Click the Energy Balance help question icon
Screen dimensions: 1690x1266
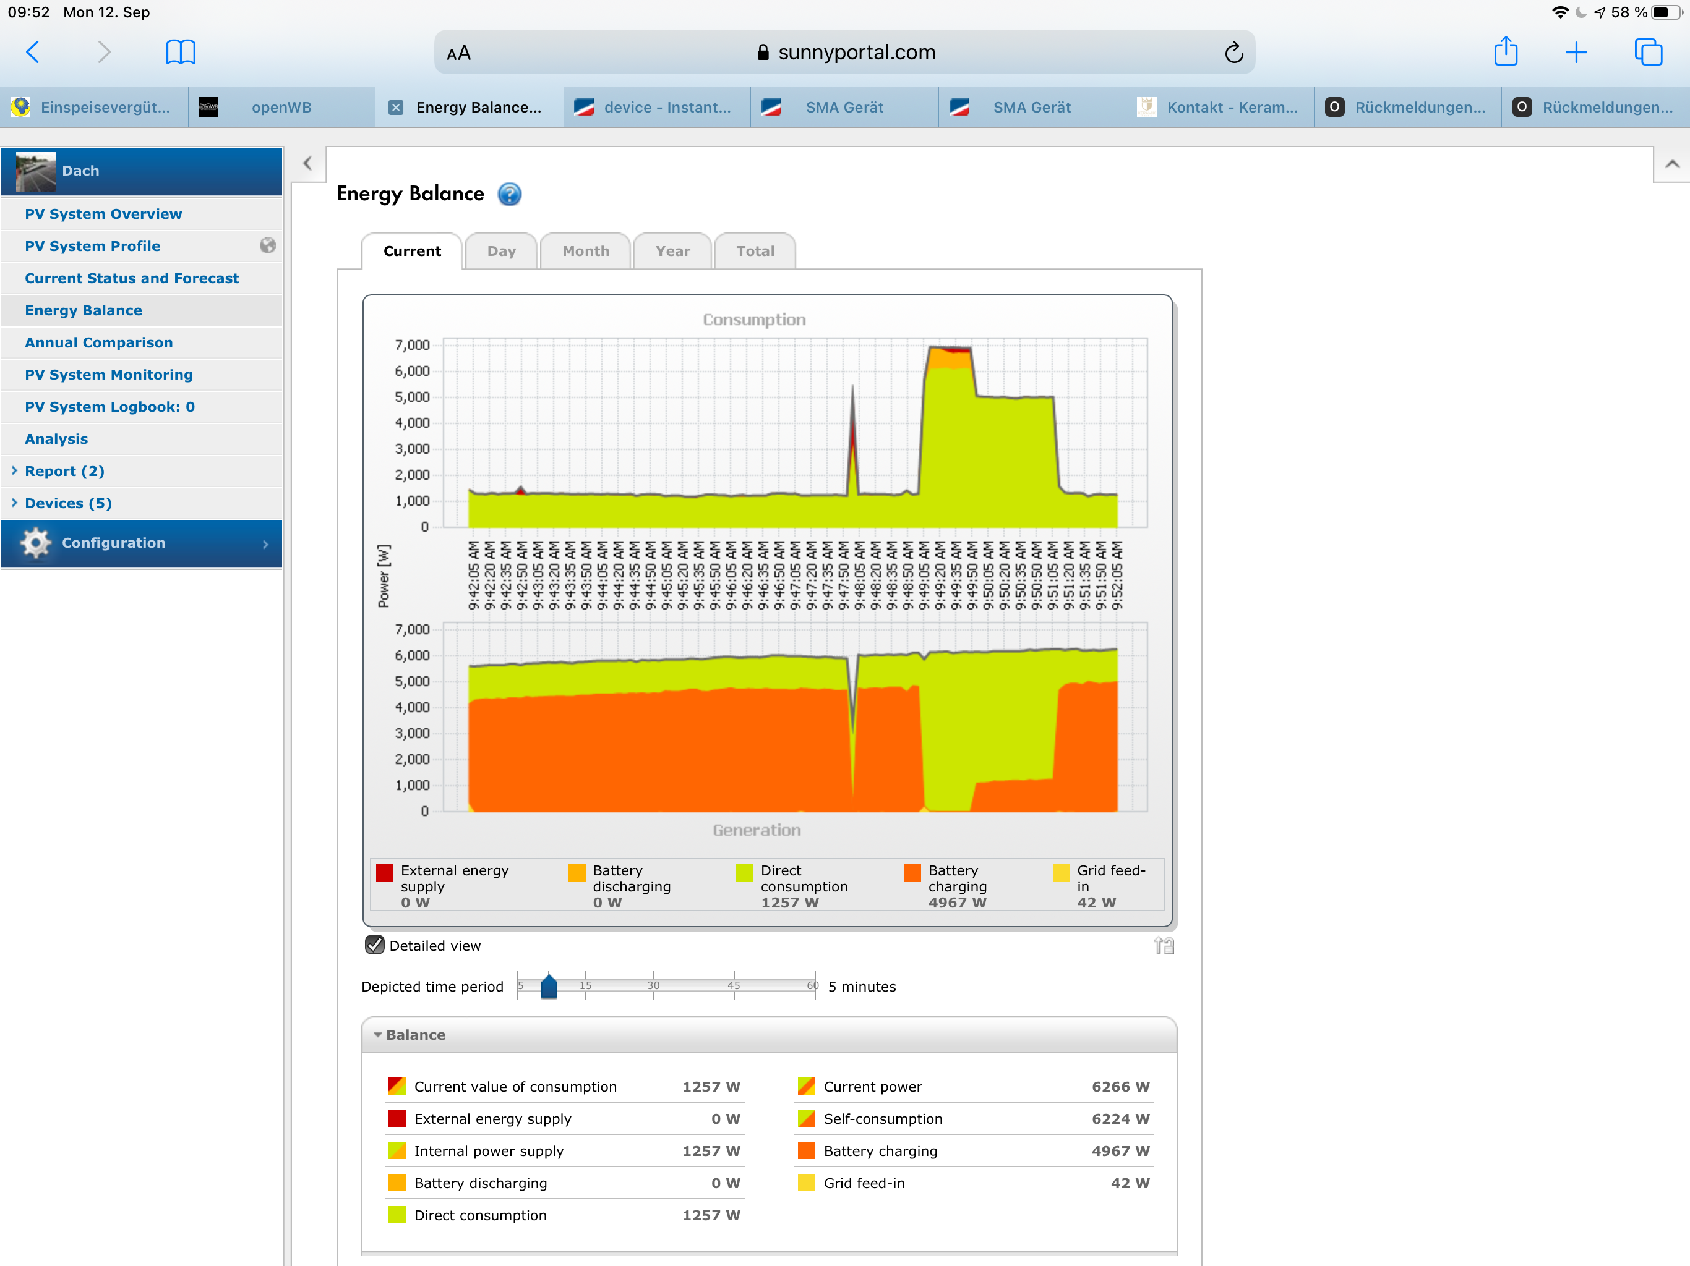[509, 194]
